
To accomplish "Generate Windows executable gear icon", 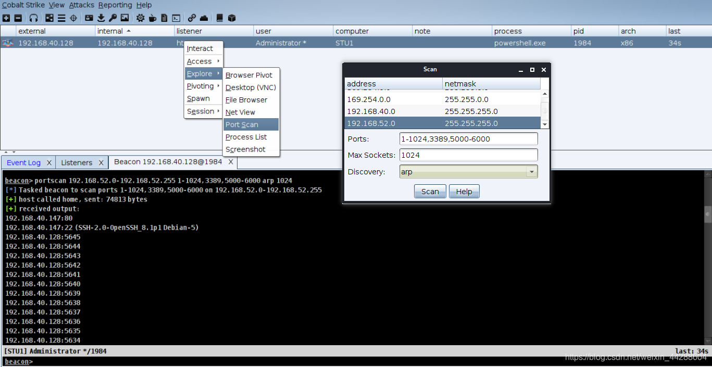I will click(x=140, y=18).
